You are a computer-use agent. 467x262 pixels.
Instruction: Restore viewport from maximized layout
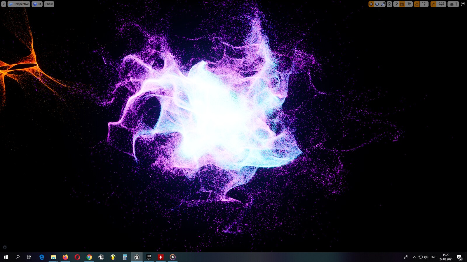463,4
